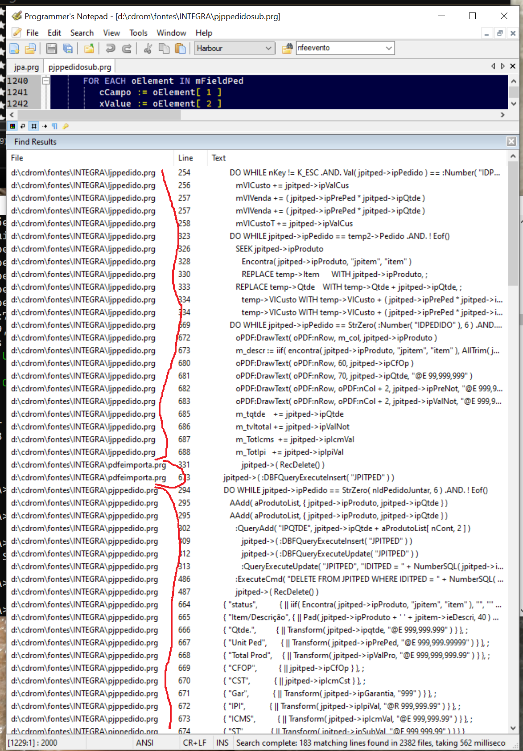Click the Undo toolbar icon

(110, 48)
